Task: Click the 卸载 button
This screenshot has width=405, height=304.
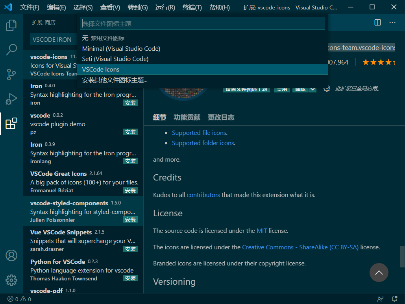Action: (300, 89)
